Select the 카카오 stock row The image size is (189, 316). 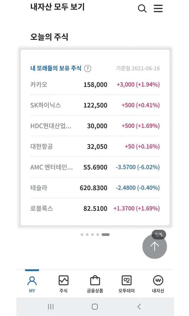pyautogui.click(x=95, y=84)
